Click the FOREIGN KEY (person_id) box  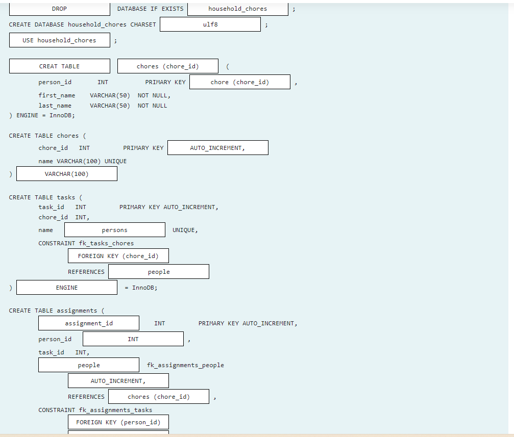pyautogui.click(x=118, y=422)
